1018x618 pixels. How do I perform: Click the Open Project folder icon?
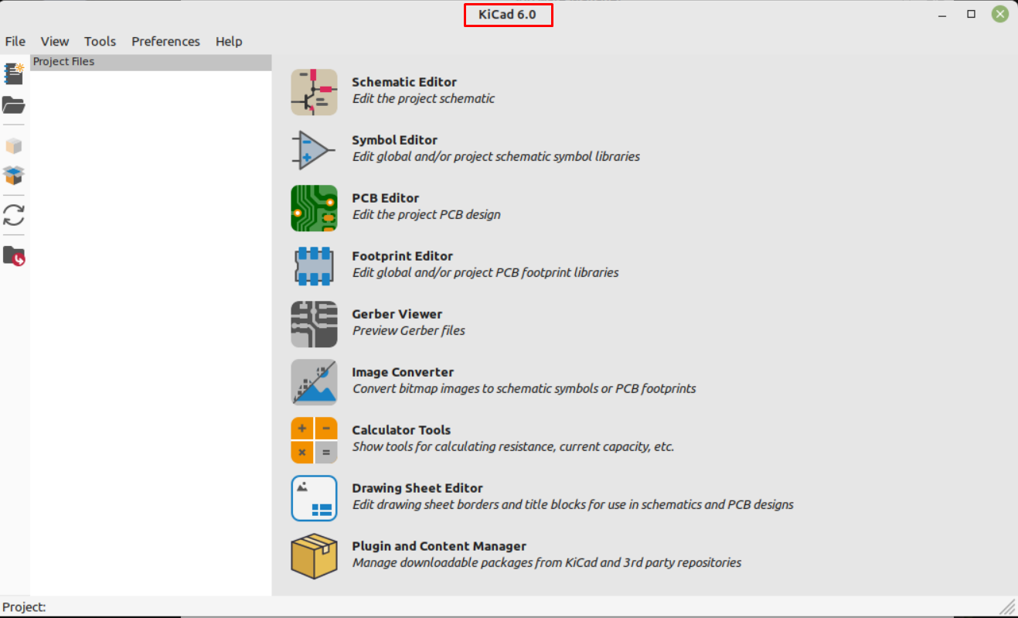point(14,104)
